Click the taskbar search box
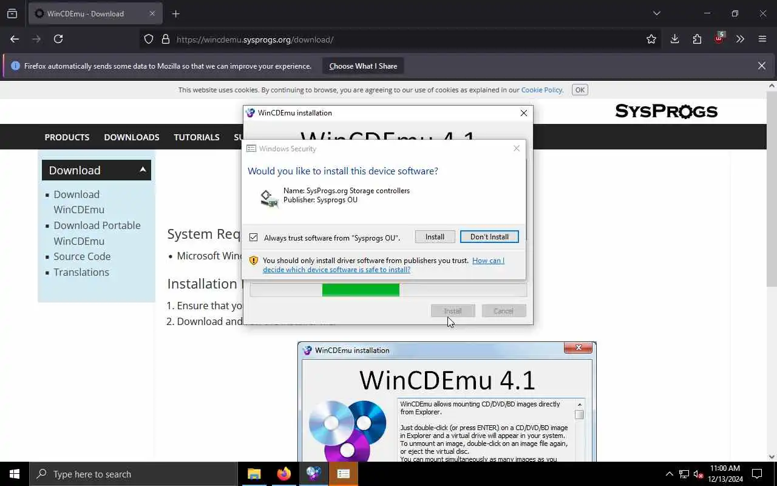The height and width of the screenshot is (486, 777). [x=134, y=474]
